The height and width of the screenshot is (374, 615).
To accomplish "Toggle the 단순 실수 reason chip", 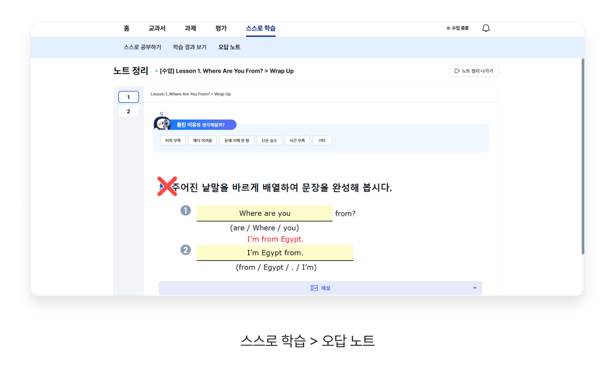I will [x=269, y=140].
